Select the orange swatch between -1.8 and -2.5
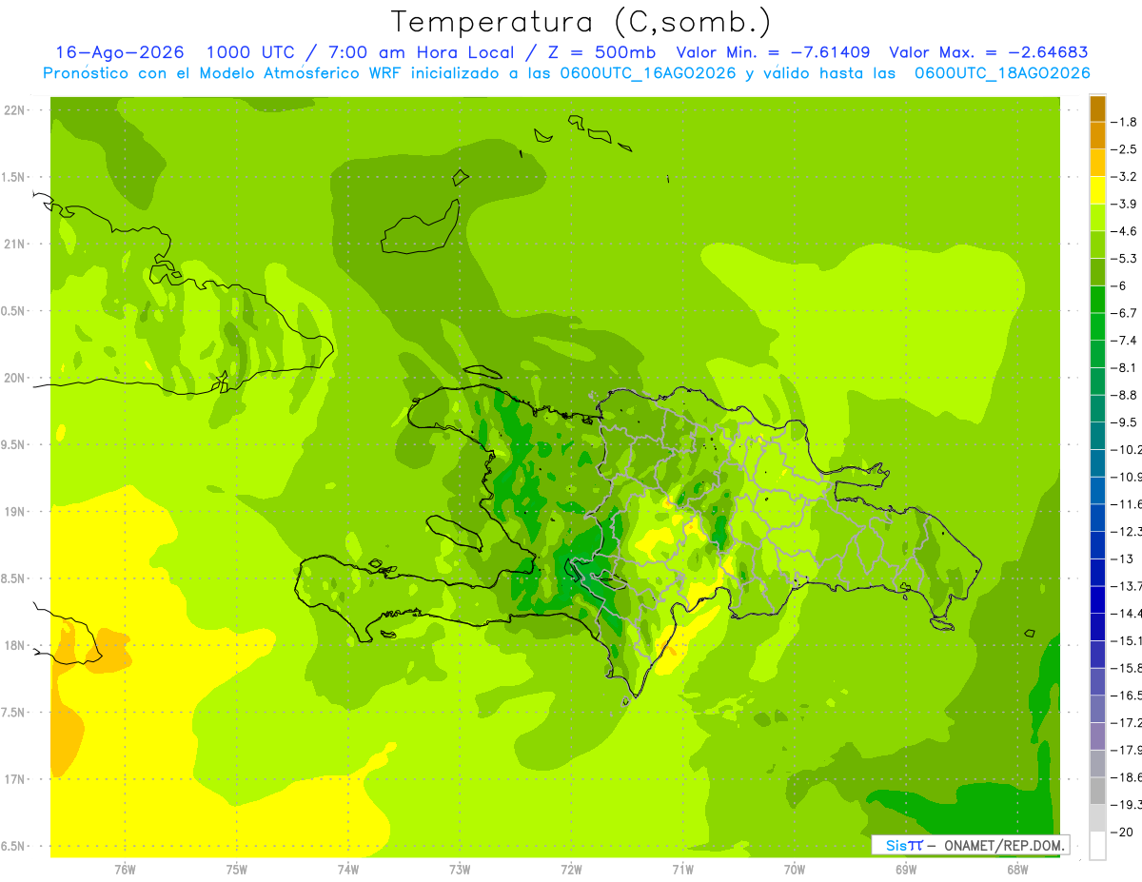Viewport: 1142px width, 882px height. tap(1097, 136)
